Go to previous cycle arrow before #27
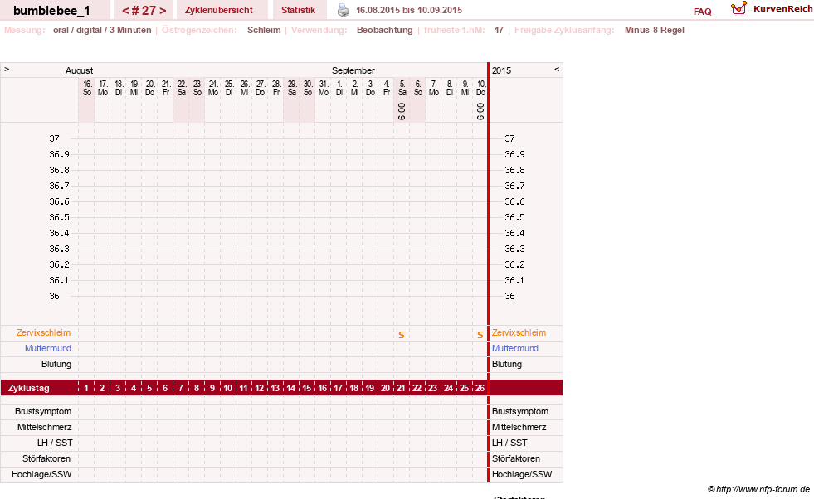Image resolution: width=814 pixels, height=499 pixels. click(x=125, y=11)
